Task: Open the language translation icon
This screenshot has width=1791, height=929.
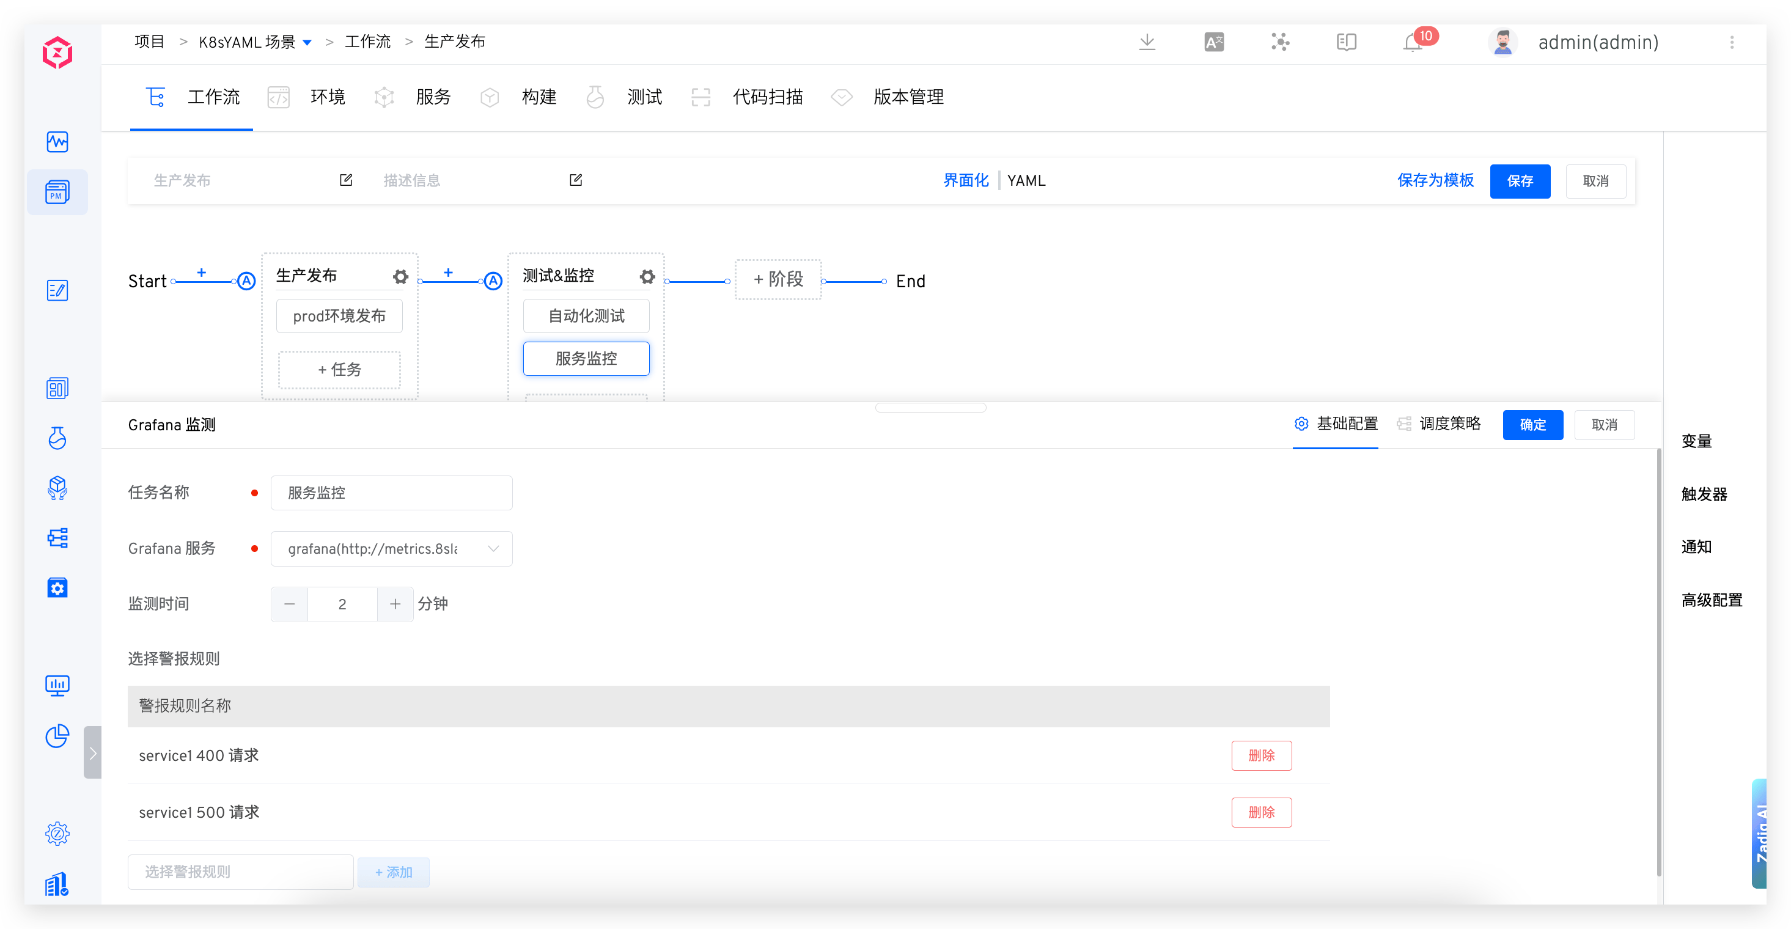Action: pyautogui.click(x=1213, y=42)
